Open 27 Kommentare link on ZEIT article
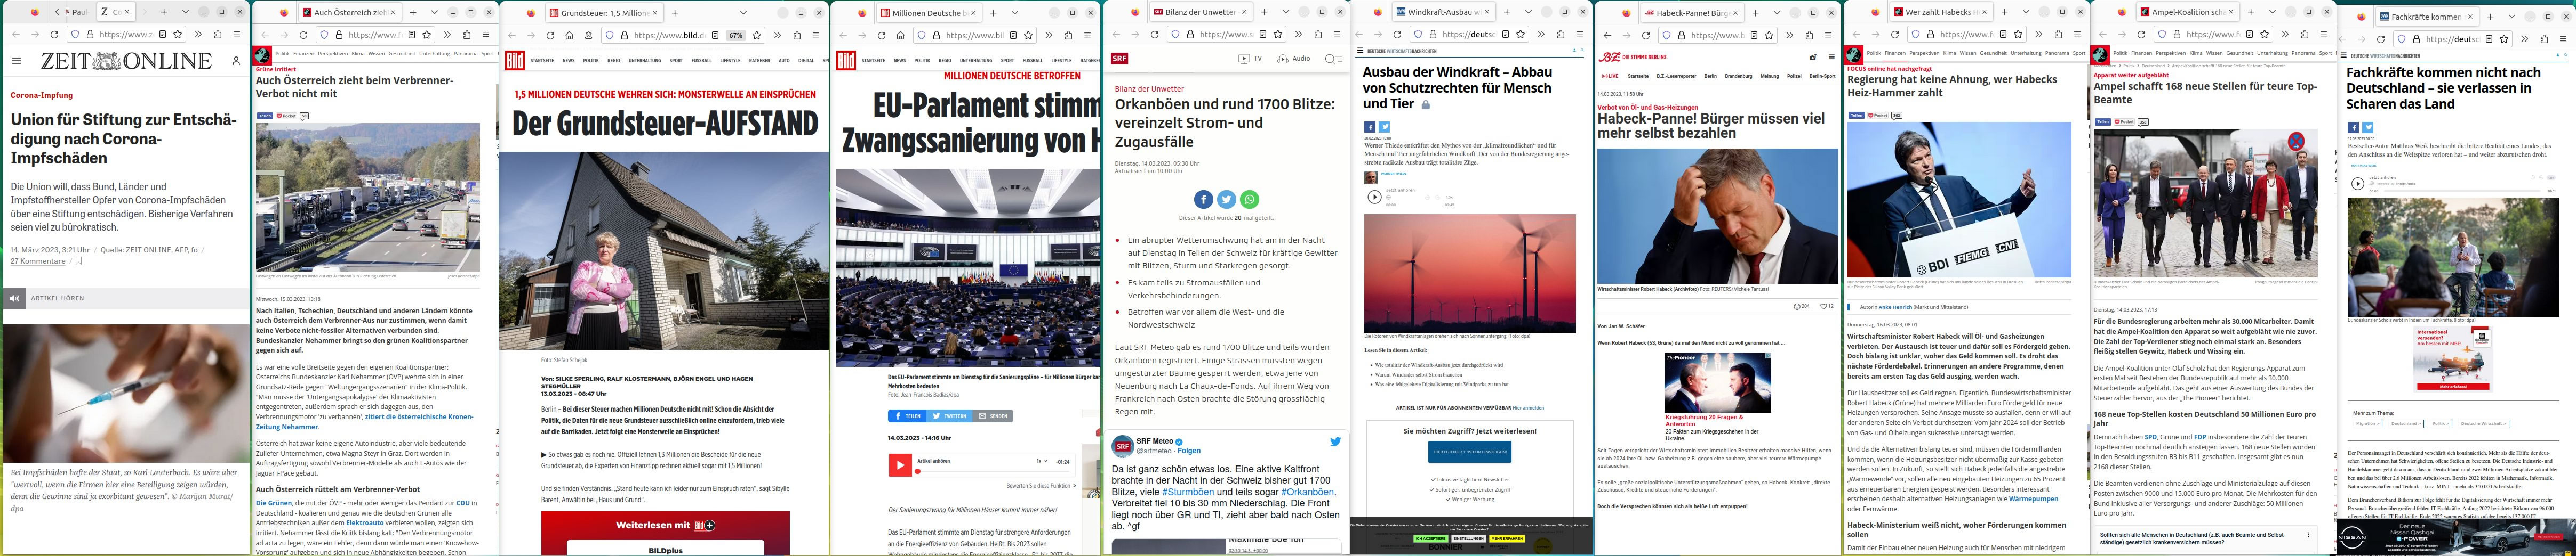 [38, 261]
